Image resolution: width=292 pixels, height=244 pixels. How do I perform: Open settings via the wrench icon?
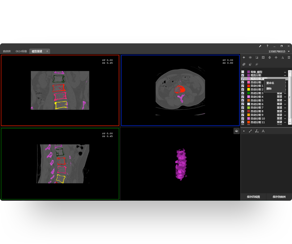tap(260, 46)
